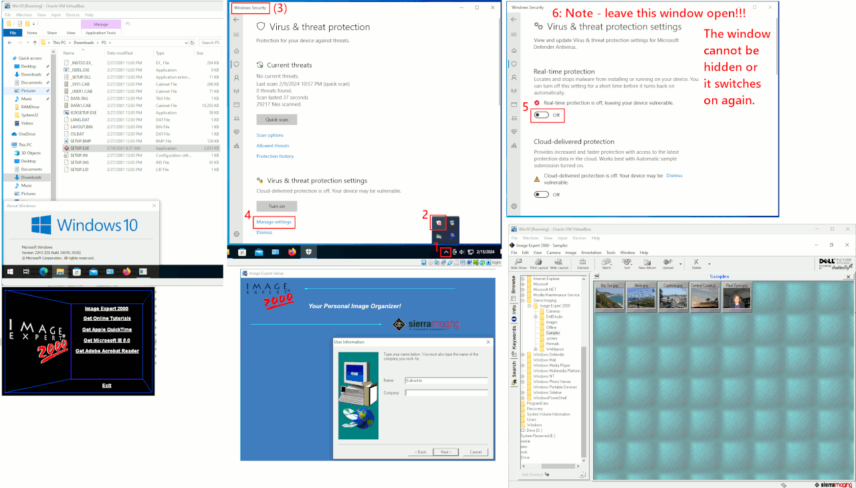The image size is (856, 488).
Task: Click the Delete toolbar icon
Action: 696,265
